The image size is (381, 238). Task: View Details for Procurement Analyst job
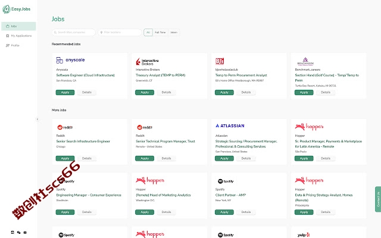pyautogui.click(x=246, y=92)
